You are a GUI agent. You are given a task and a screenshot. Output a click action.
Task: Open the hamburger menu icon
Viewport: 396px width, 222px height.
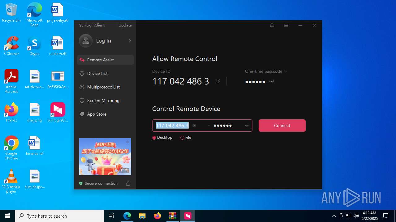pos(286,25)
